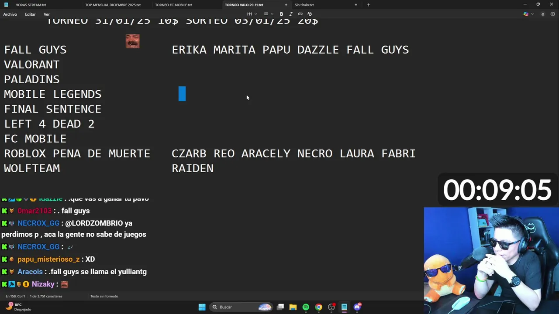
Task: Open the Editar menu
Action: pyautogui.click(x=30, y=14)
